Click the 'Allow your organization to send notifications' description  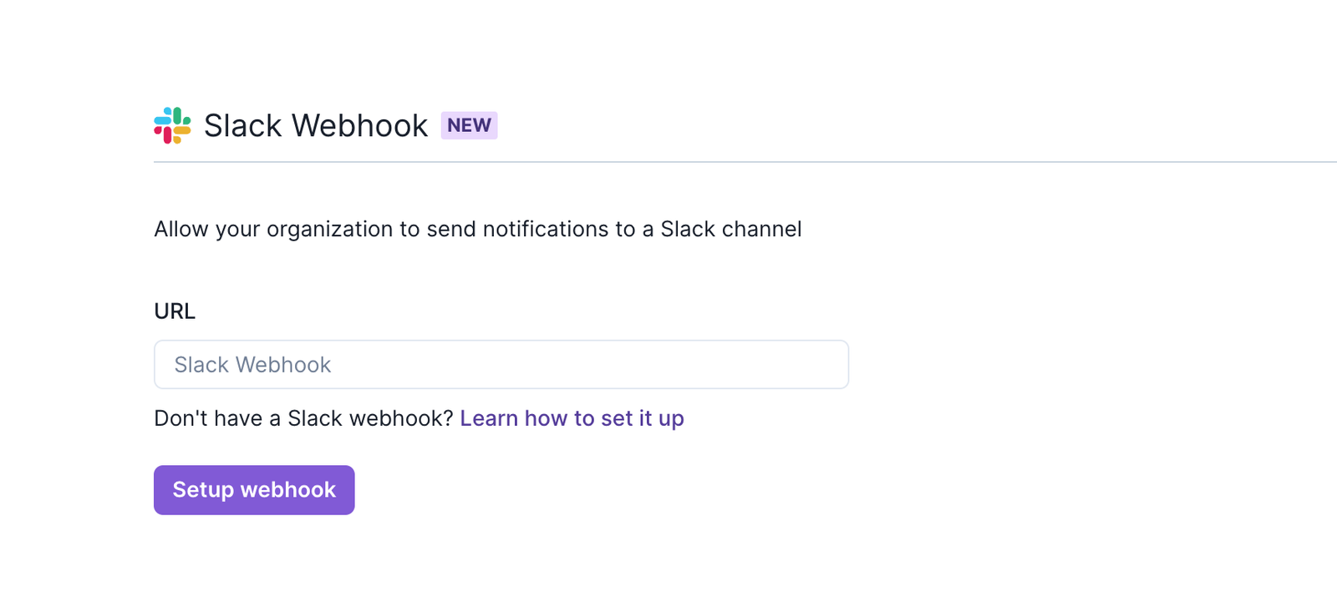pos(478,230)
